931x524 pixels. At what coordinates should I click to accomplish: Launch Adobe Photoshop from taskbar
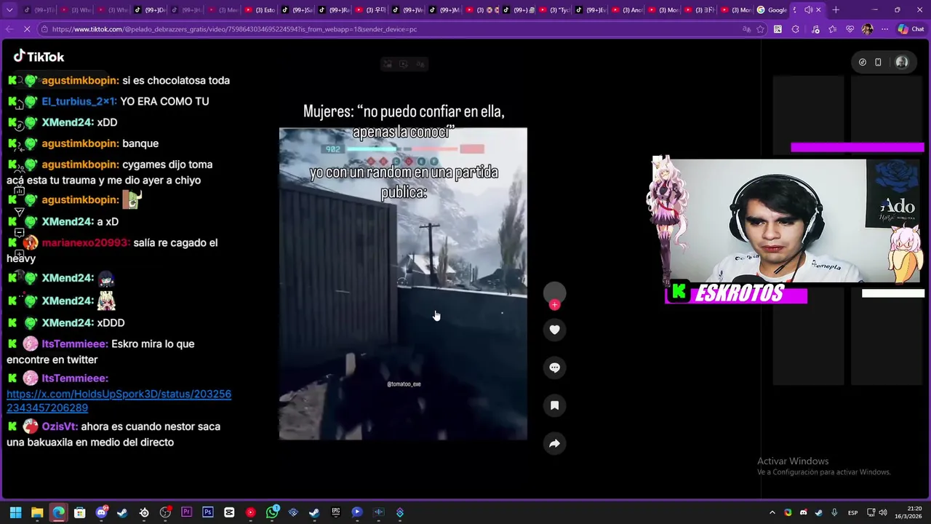(208, 512)
